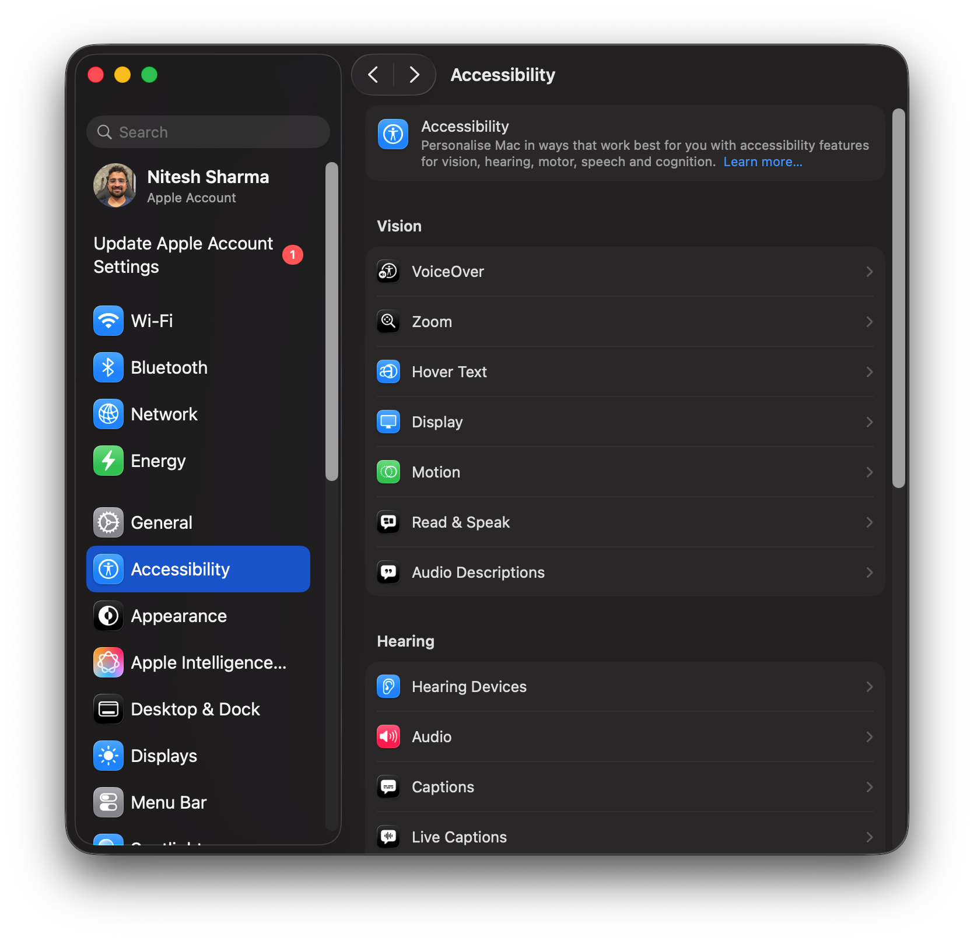This screenshot has width=974, height=941.
Task: Expand the Hearing Devices chevron
Action: (869, 686)
